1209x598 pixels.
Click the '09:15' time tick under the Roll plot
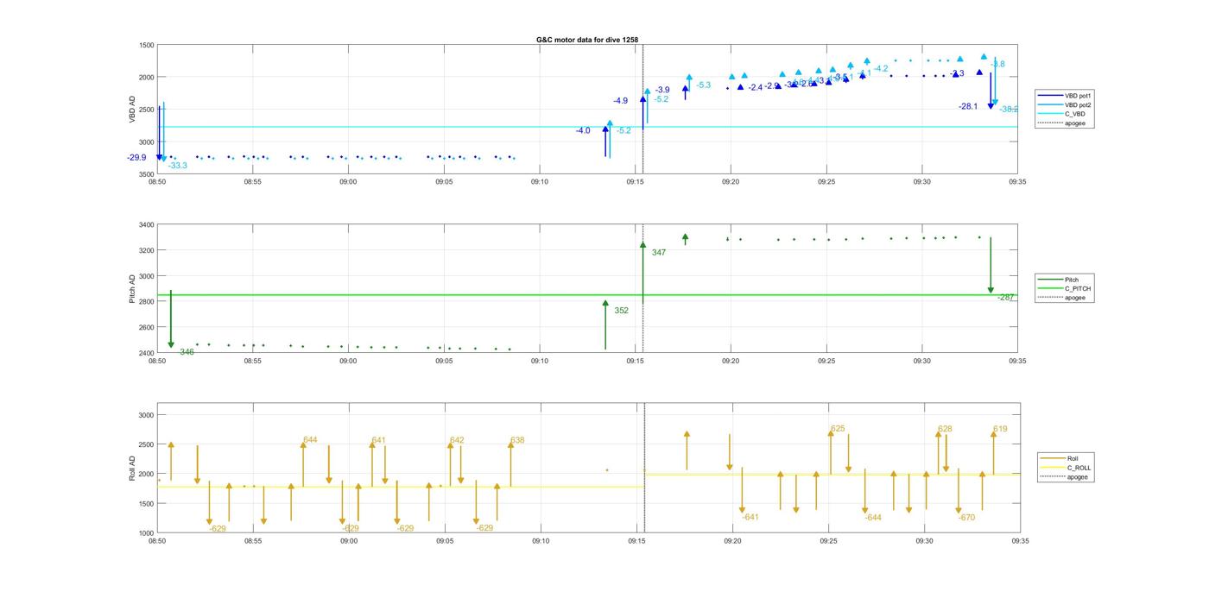[636, 541]
